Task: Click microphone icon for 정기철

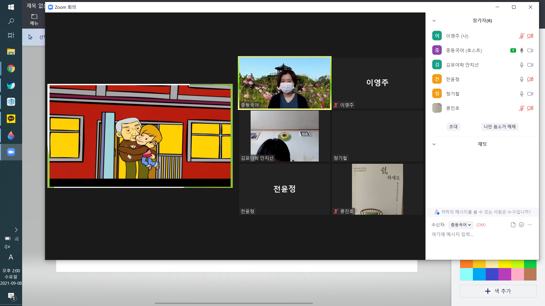Action: click(521, 94)
